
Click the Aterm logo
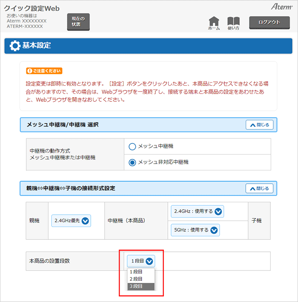tap(281, 7)
